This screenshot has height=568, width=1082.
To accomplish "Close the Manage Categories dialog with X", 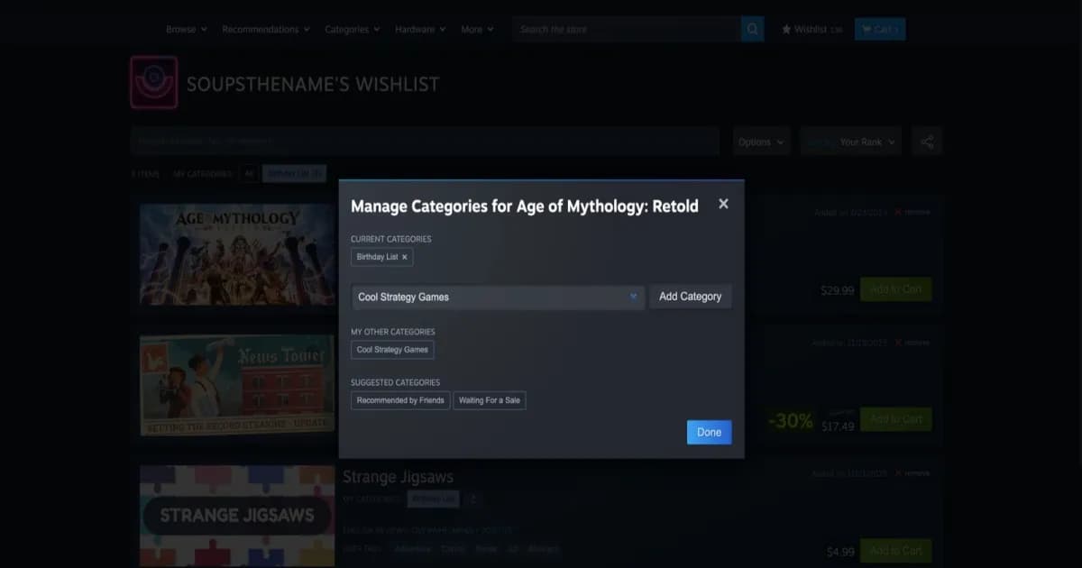I will click(x=723, y=205).
